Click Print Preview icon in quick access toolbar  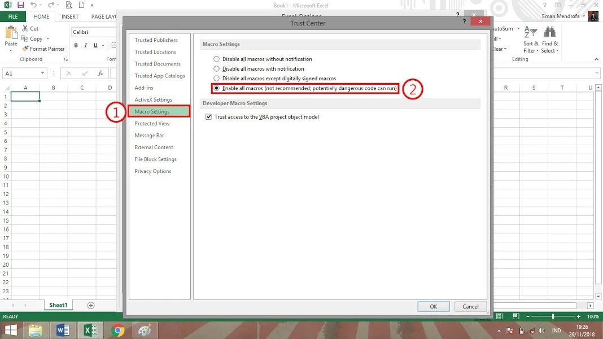[x=69, y=5]
